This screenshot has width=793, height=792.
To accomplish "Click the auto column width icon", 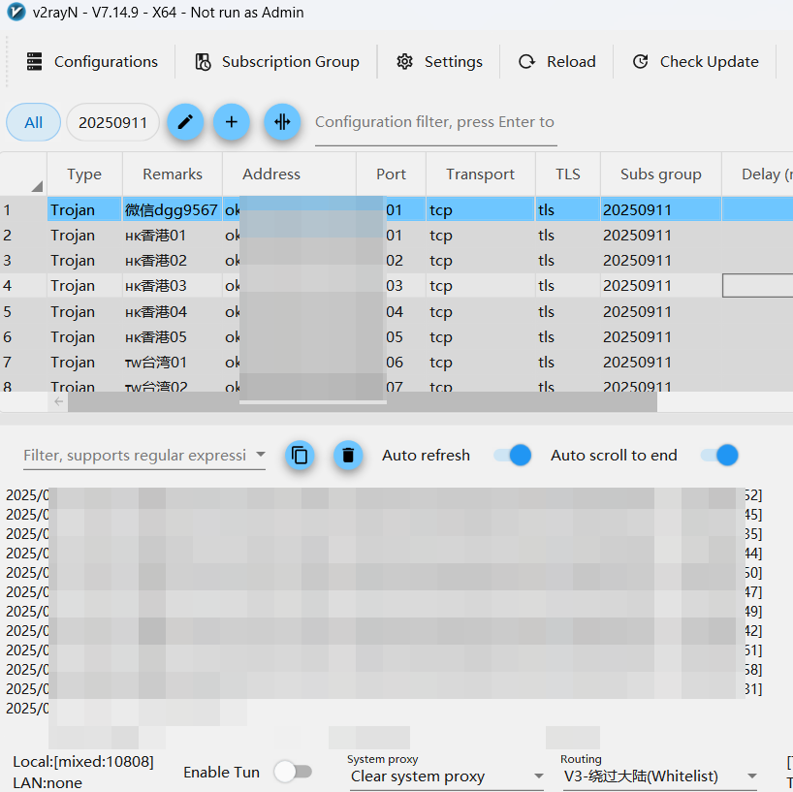I will pos(282,122).
